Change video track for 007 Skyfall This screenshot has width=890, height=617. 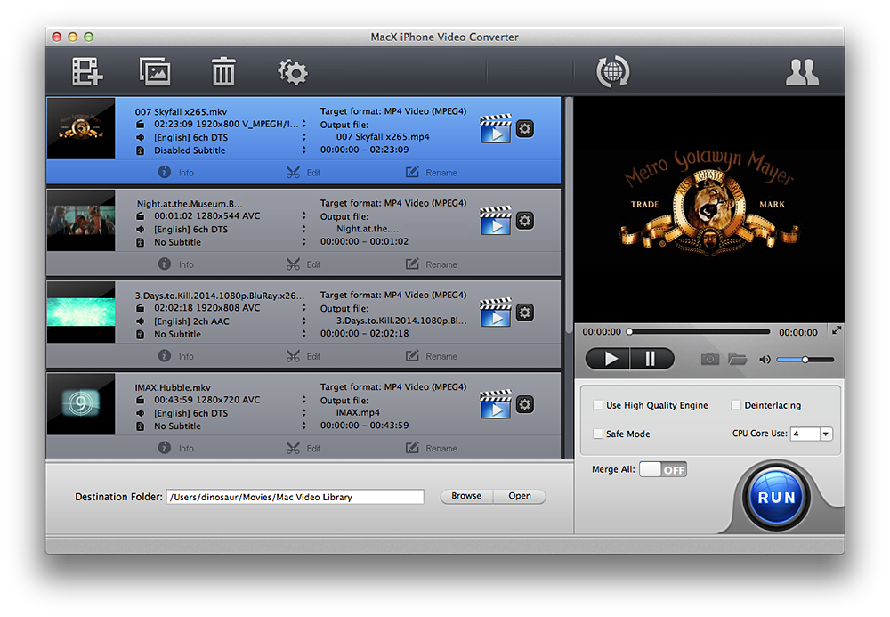click(303, 124)
